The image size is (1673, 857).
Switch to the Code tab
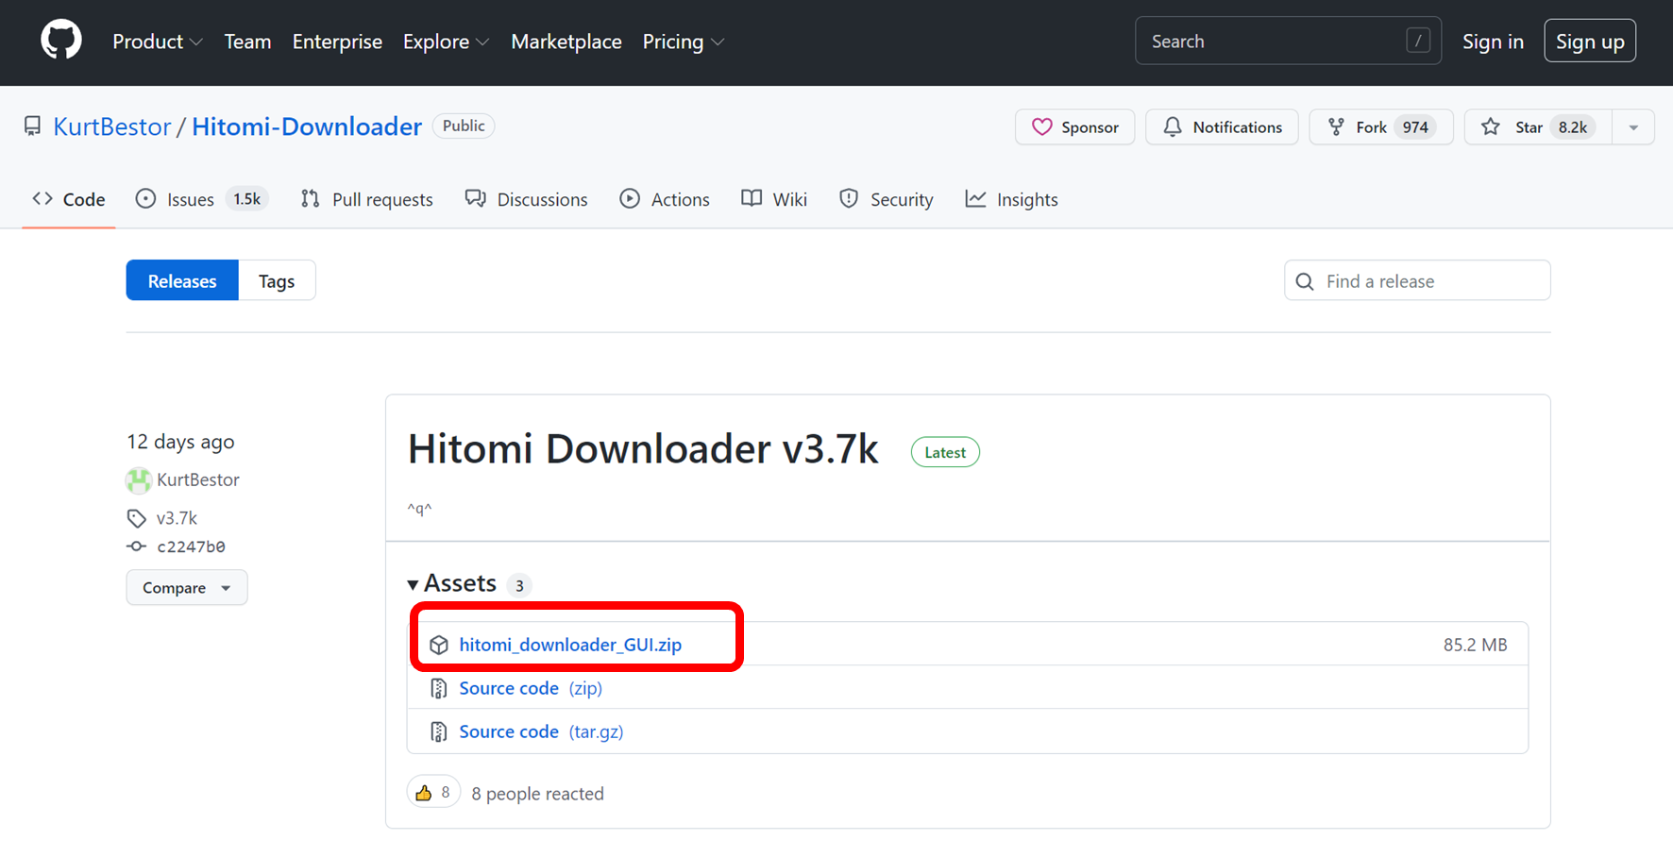tap(69, 199)
